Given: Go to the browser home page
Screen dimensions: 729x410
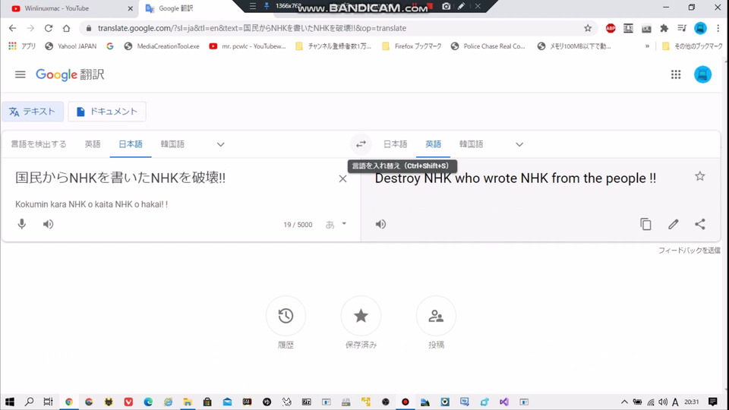Looking at the screenshot, I should pyautogui.click(x=67, y=28).
